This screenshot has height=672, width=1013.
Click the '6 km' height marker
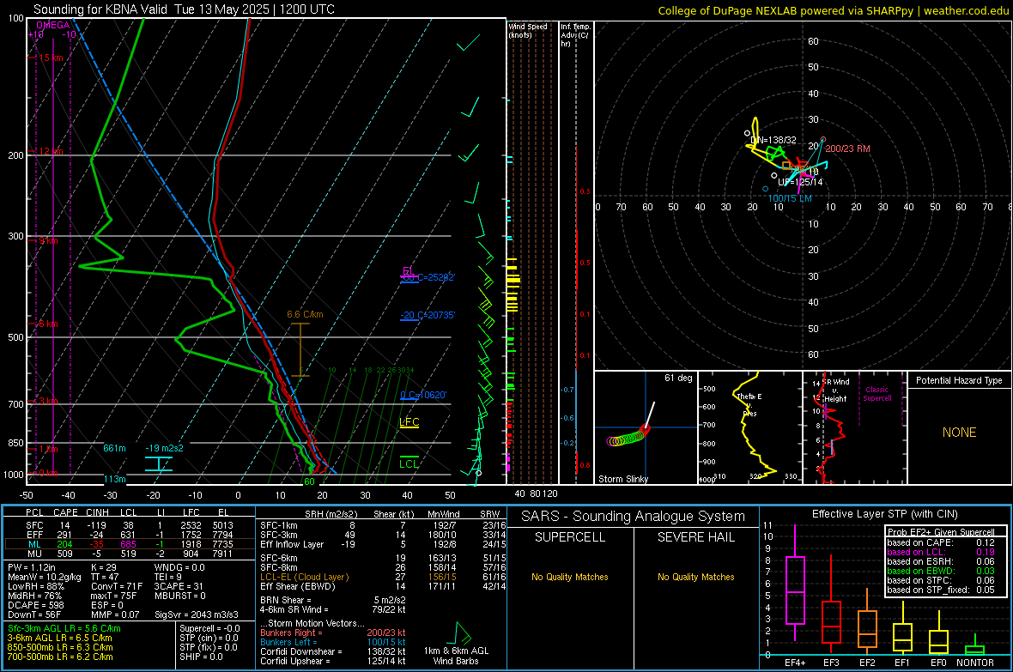click(48, 323)
